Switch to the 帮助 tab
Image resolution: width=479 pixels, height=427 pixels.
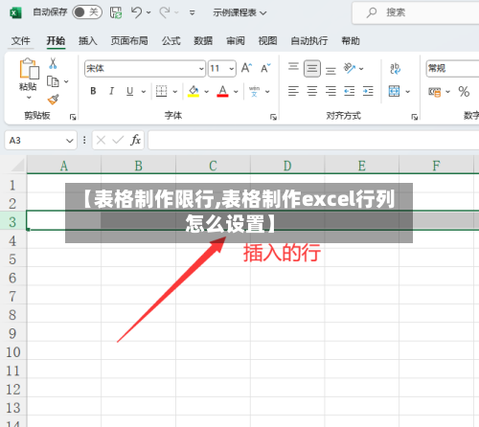[351, 41]
